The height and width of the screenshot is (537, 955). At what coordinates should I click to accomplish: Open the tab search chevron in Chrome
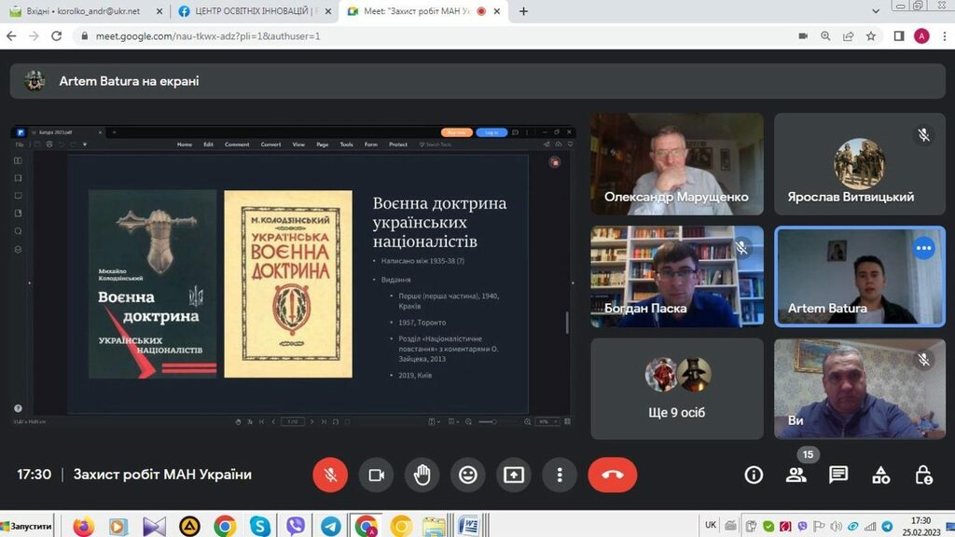pos(875,11)
